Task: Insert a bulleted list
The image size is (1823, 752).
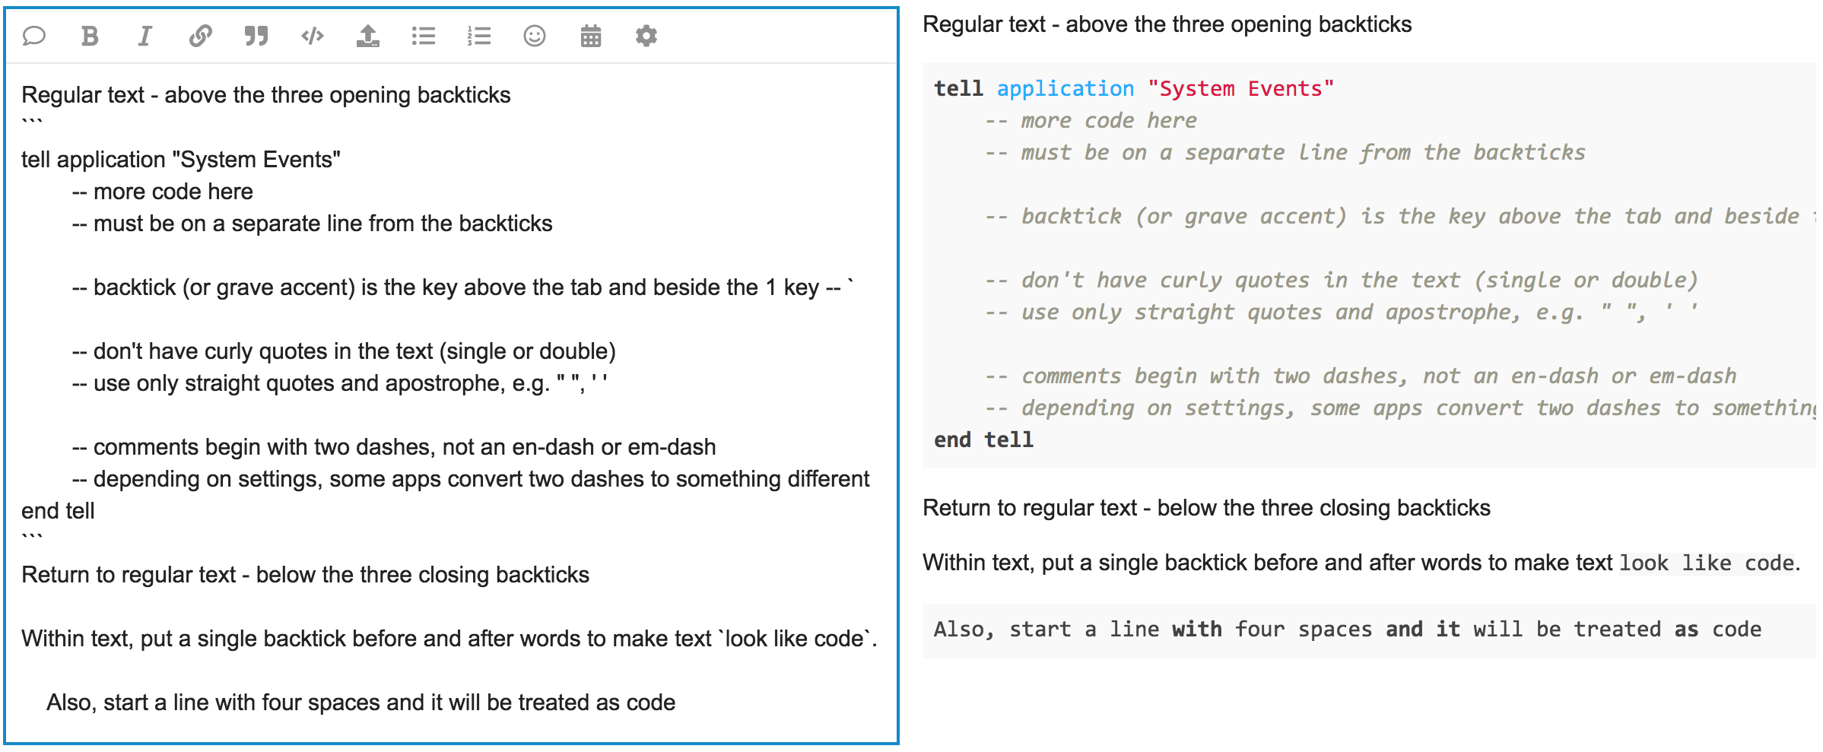Action: point(424,36)
